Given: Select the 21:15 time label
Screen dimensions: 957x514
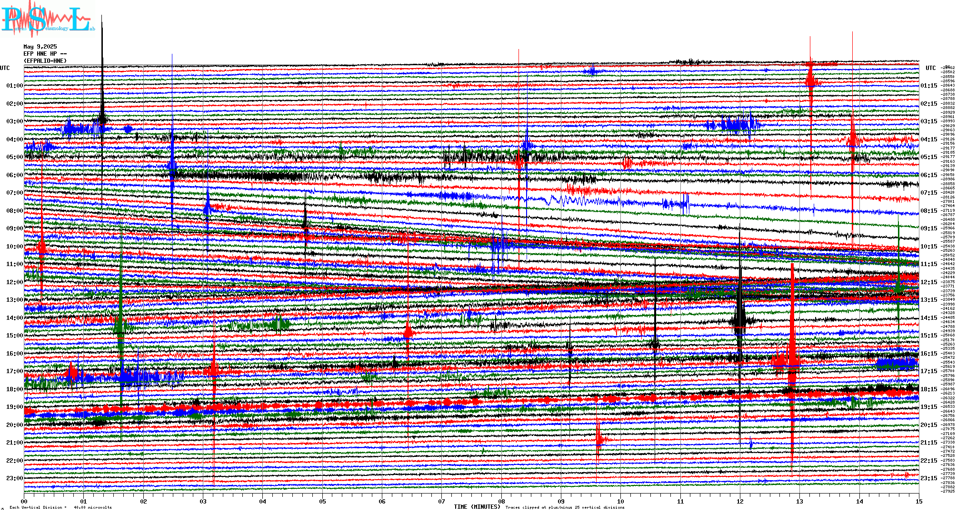Looking at the screenshot, I should point(929,443).
